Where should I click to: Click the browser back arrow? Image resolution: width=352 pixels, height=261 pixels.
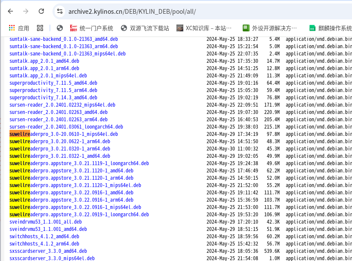[11, 11]
